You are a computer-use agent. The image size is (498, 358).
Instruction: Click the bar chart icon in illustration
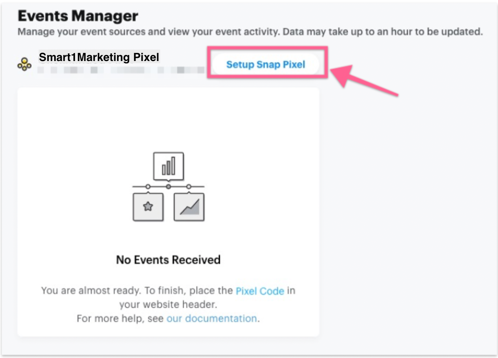pos(168,166)
